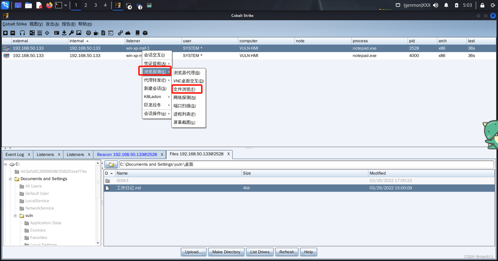Viewport: 498px width, 261px height.
Task: Select session row with pid 4000
Action: pyautogui.click(x=249, y=56)
